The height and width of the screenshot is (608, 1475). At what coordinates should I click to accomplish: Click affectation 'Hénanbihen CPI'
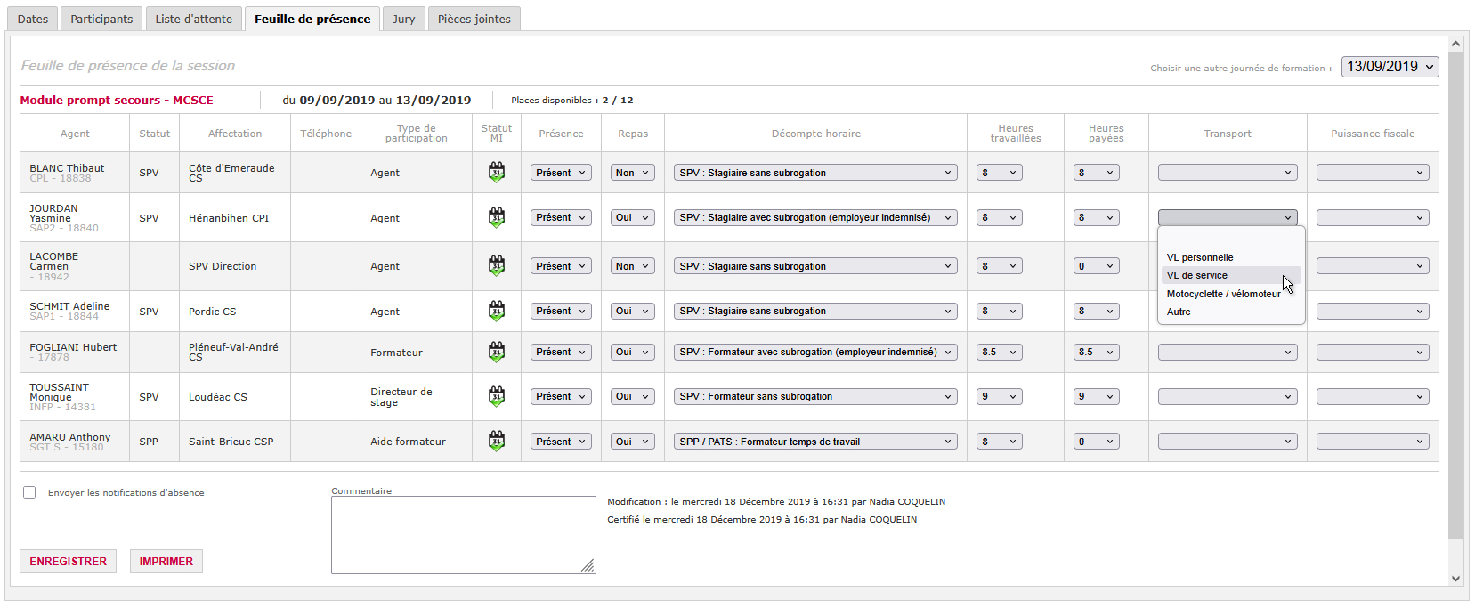coord(229,218)
